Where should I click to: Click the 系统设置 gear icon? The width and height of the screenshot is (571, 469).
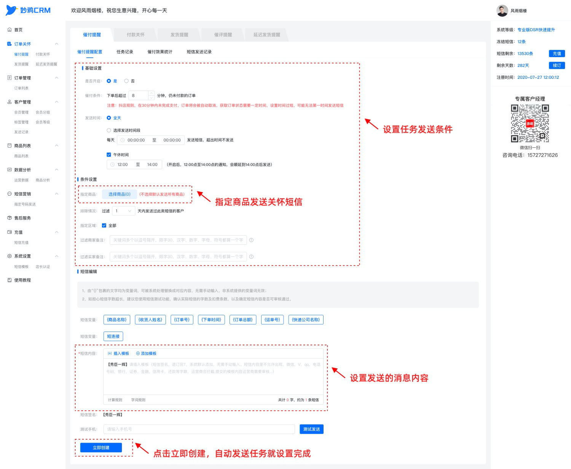(x=10, y=256)
